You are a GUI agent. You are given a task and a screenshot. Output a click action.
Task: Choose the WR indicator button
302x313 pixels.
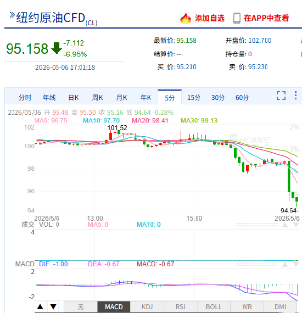[247, 306]
